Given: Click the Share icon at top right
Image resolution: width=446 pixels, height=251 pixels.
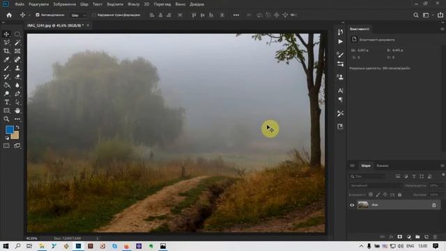Looking at the screenshot, I should tap(440, 15).
